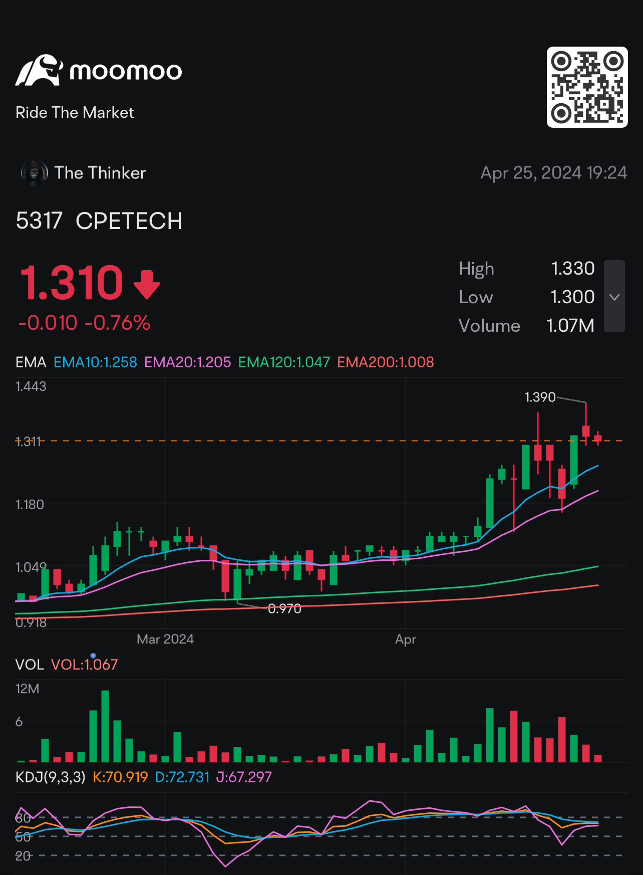The width and height of the screenshot is (643, 875).
Task: Click the red down arrow price indicator
Action: click(147, 285)
